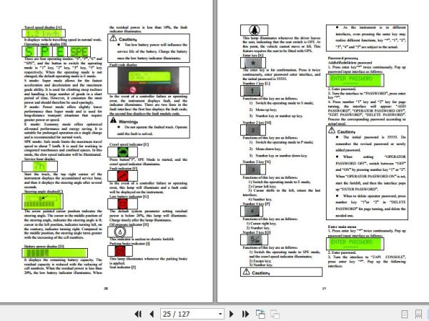
Task: Click the ENTER PASSWORD screen under Password process
Action: 355,80
